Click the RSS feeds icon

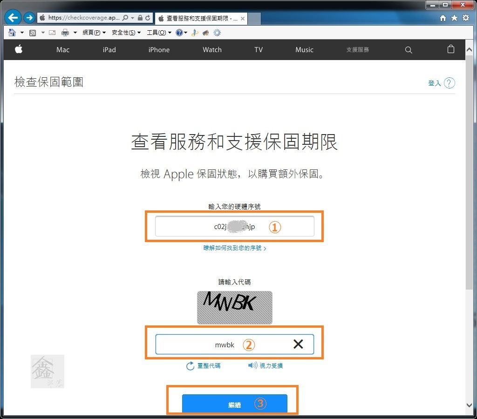point(33,33)
